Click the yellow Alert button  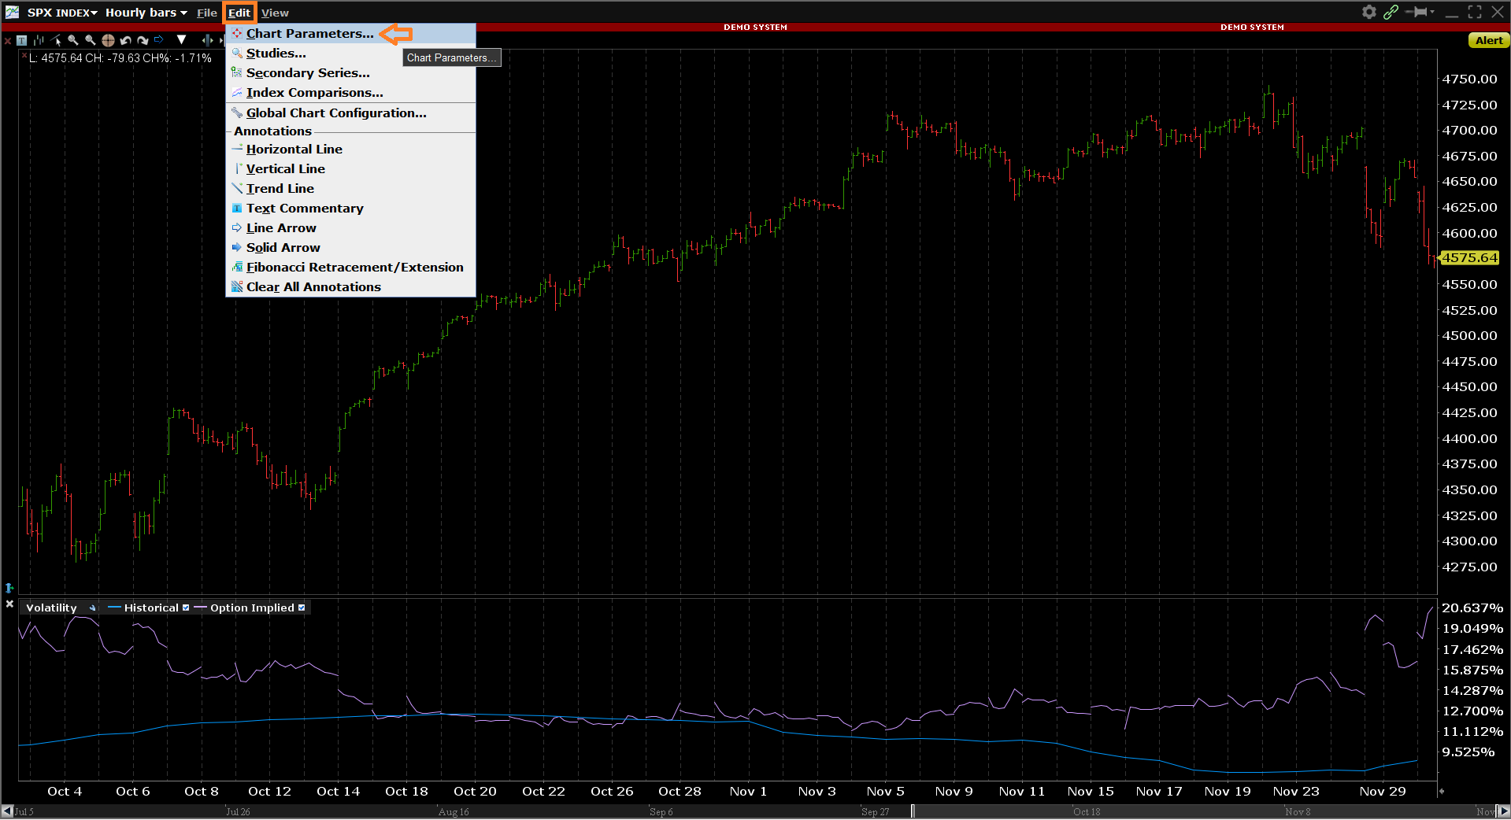(1488, 40)
